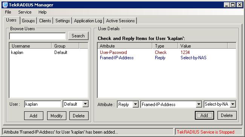Click the '1234' password value
Image resolution: width=245 pixels, height=137 pixels.
(x=185, y=52)
